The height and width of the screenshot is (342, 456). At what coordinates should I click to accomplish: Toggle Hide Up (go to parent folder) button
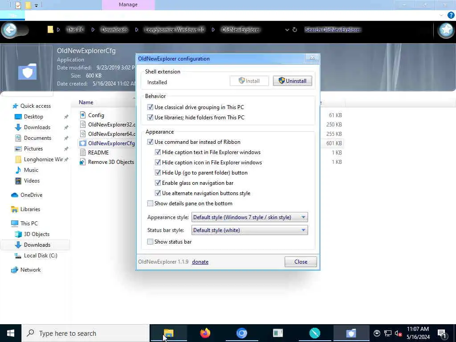pos(158,172)
